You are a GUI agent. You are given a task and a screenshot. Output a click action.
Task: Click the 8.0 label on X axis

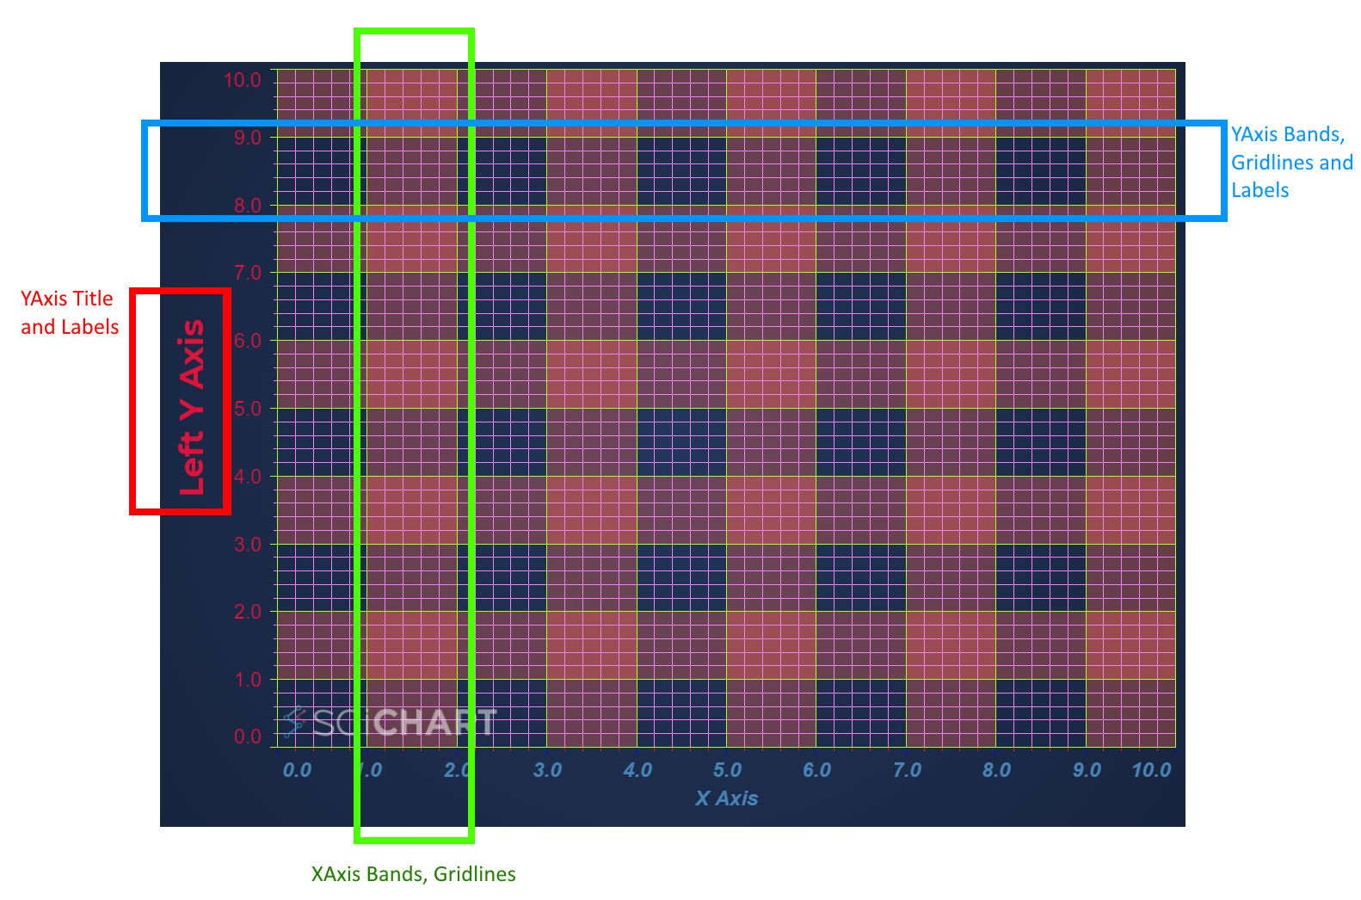click(x=996, y=770)
